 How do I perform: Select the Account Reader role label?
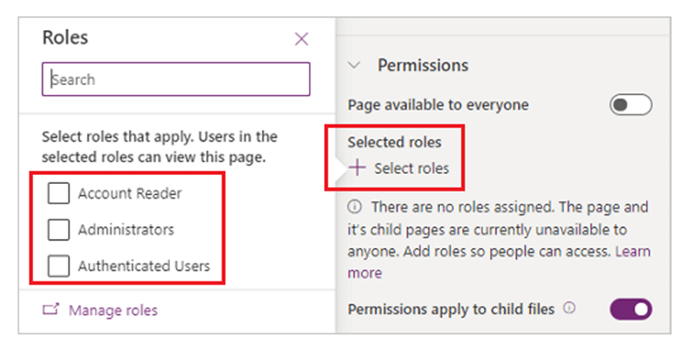(130, 194)
